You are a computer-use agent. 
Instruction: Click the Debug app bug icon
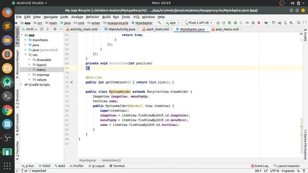point(235,23)
